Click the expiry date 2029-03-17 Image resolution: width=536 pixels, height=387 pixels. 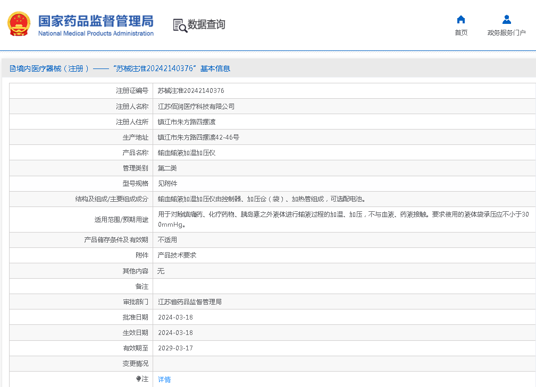point(175,348)
